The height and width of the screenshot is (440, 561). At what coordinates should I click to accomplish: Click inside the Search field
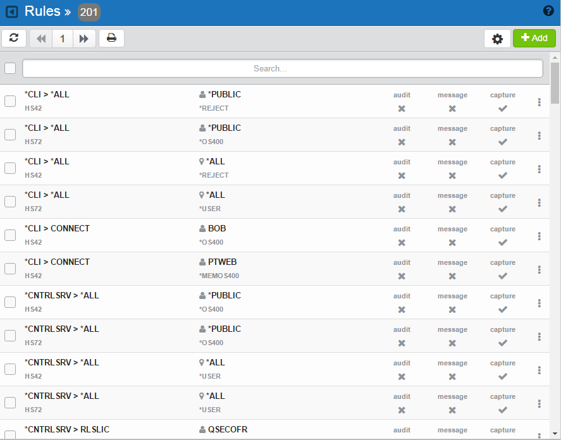(282, 68)
